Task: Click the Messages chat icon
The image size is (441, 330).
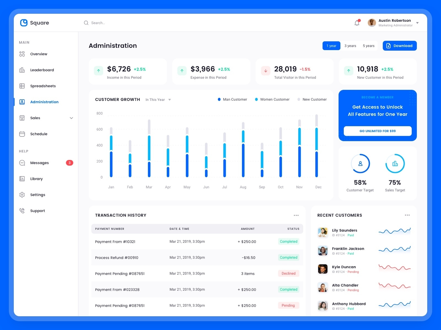Action: [22, 163]
